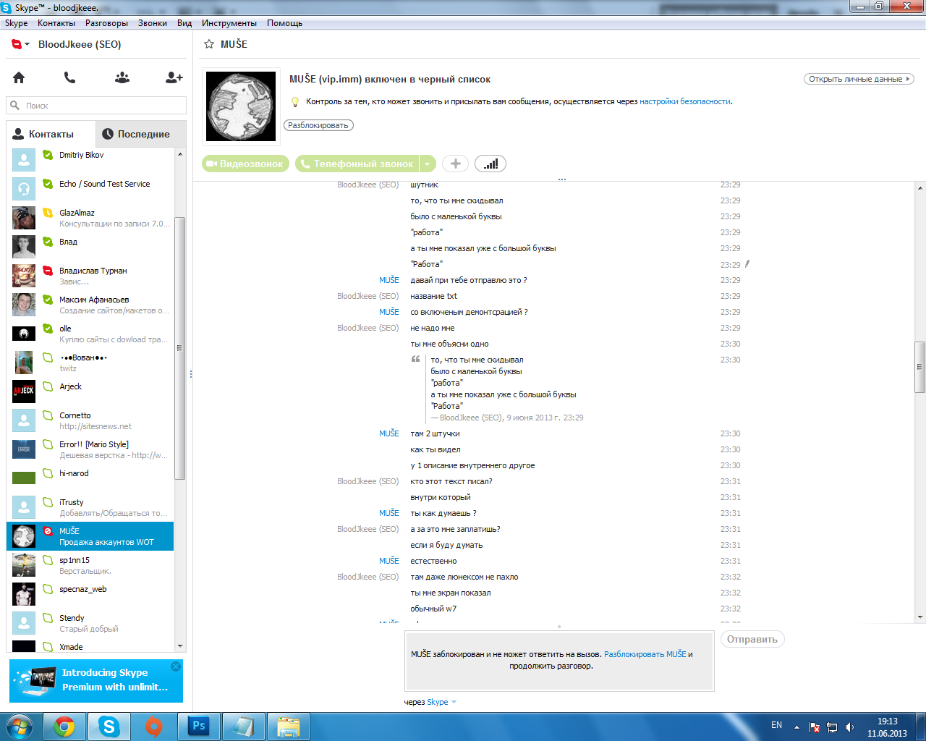Open the настройки безопасности link
Screen dimensions: 926x741
click(x=685, y=101)
